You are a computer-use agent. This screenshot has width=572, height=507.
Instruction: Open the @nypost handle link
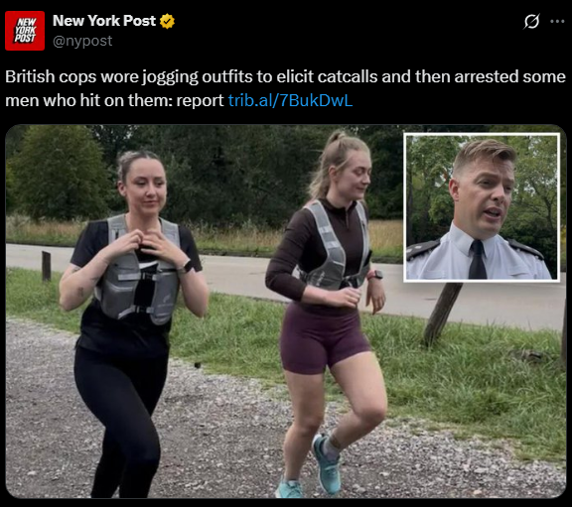pyautogui.click(x=82, y=41)
